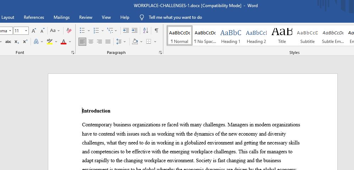
Task: Align text left
Action: [82, 42]
